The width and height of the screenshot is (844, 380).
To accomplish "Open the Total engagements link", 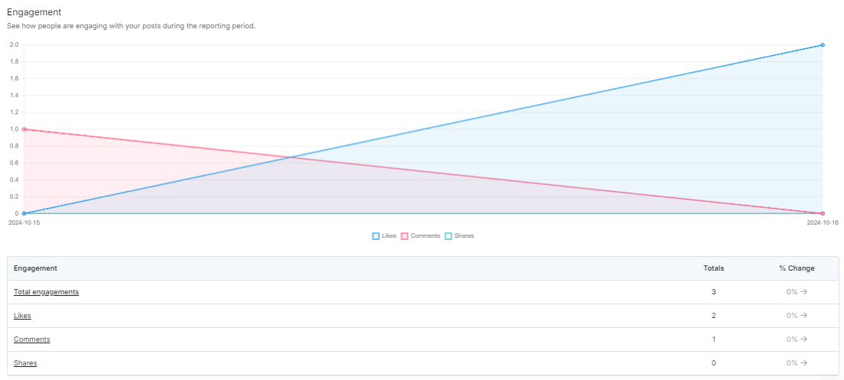I will click(x=46, y=292).
